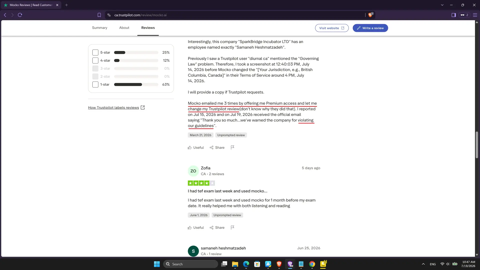Click the 5-star rating distribution bar
The image size is (480, 270).
136,52
